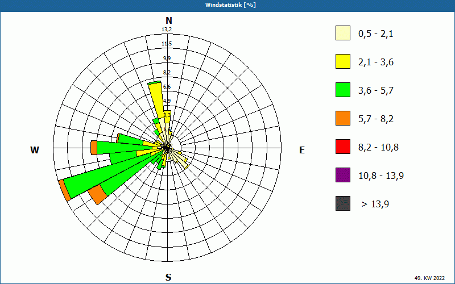Screen dimensions: 455x284
Task: Click the pale yellow 0,5 - 2,1 legend swatch
Action: [x=343, y=33]
